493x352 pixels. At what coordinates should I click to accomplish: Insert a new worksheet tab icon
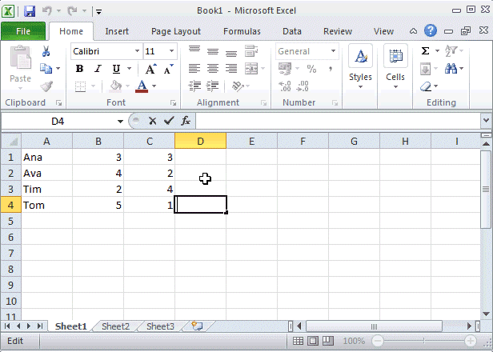(196, 326)
